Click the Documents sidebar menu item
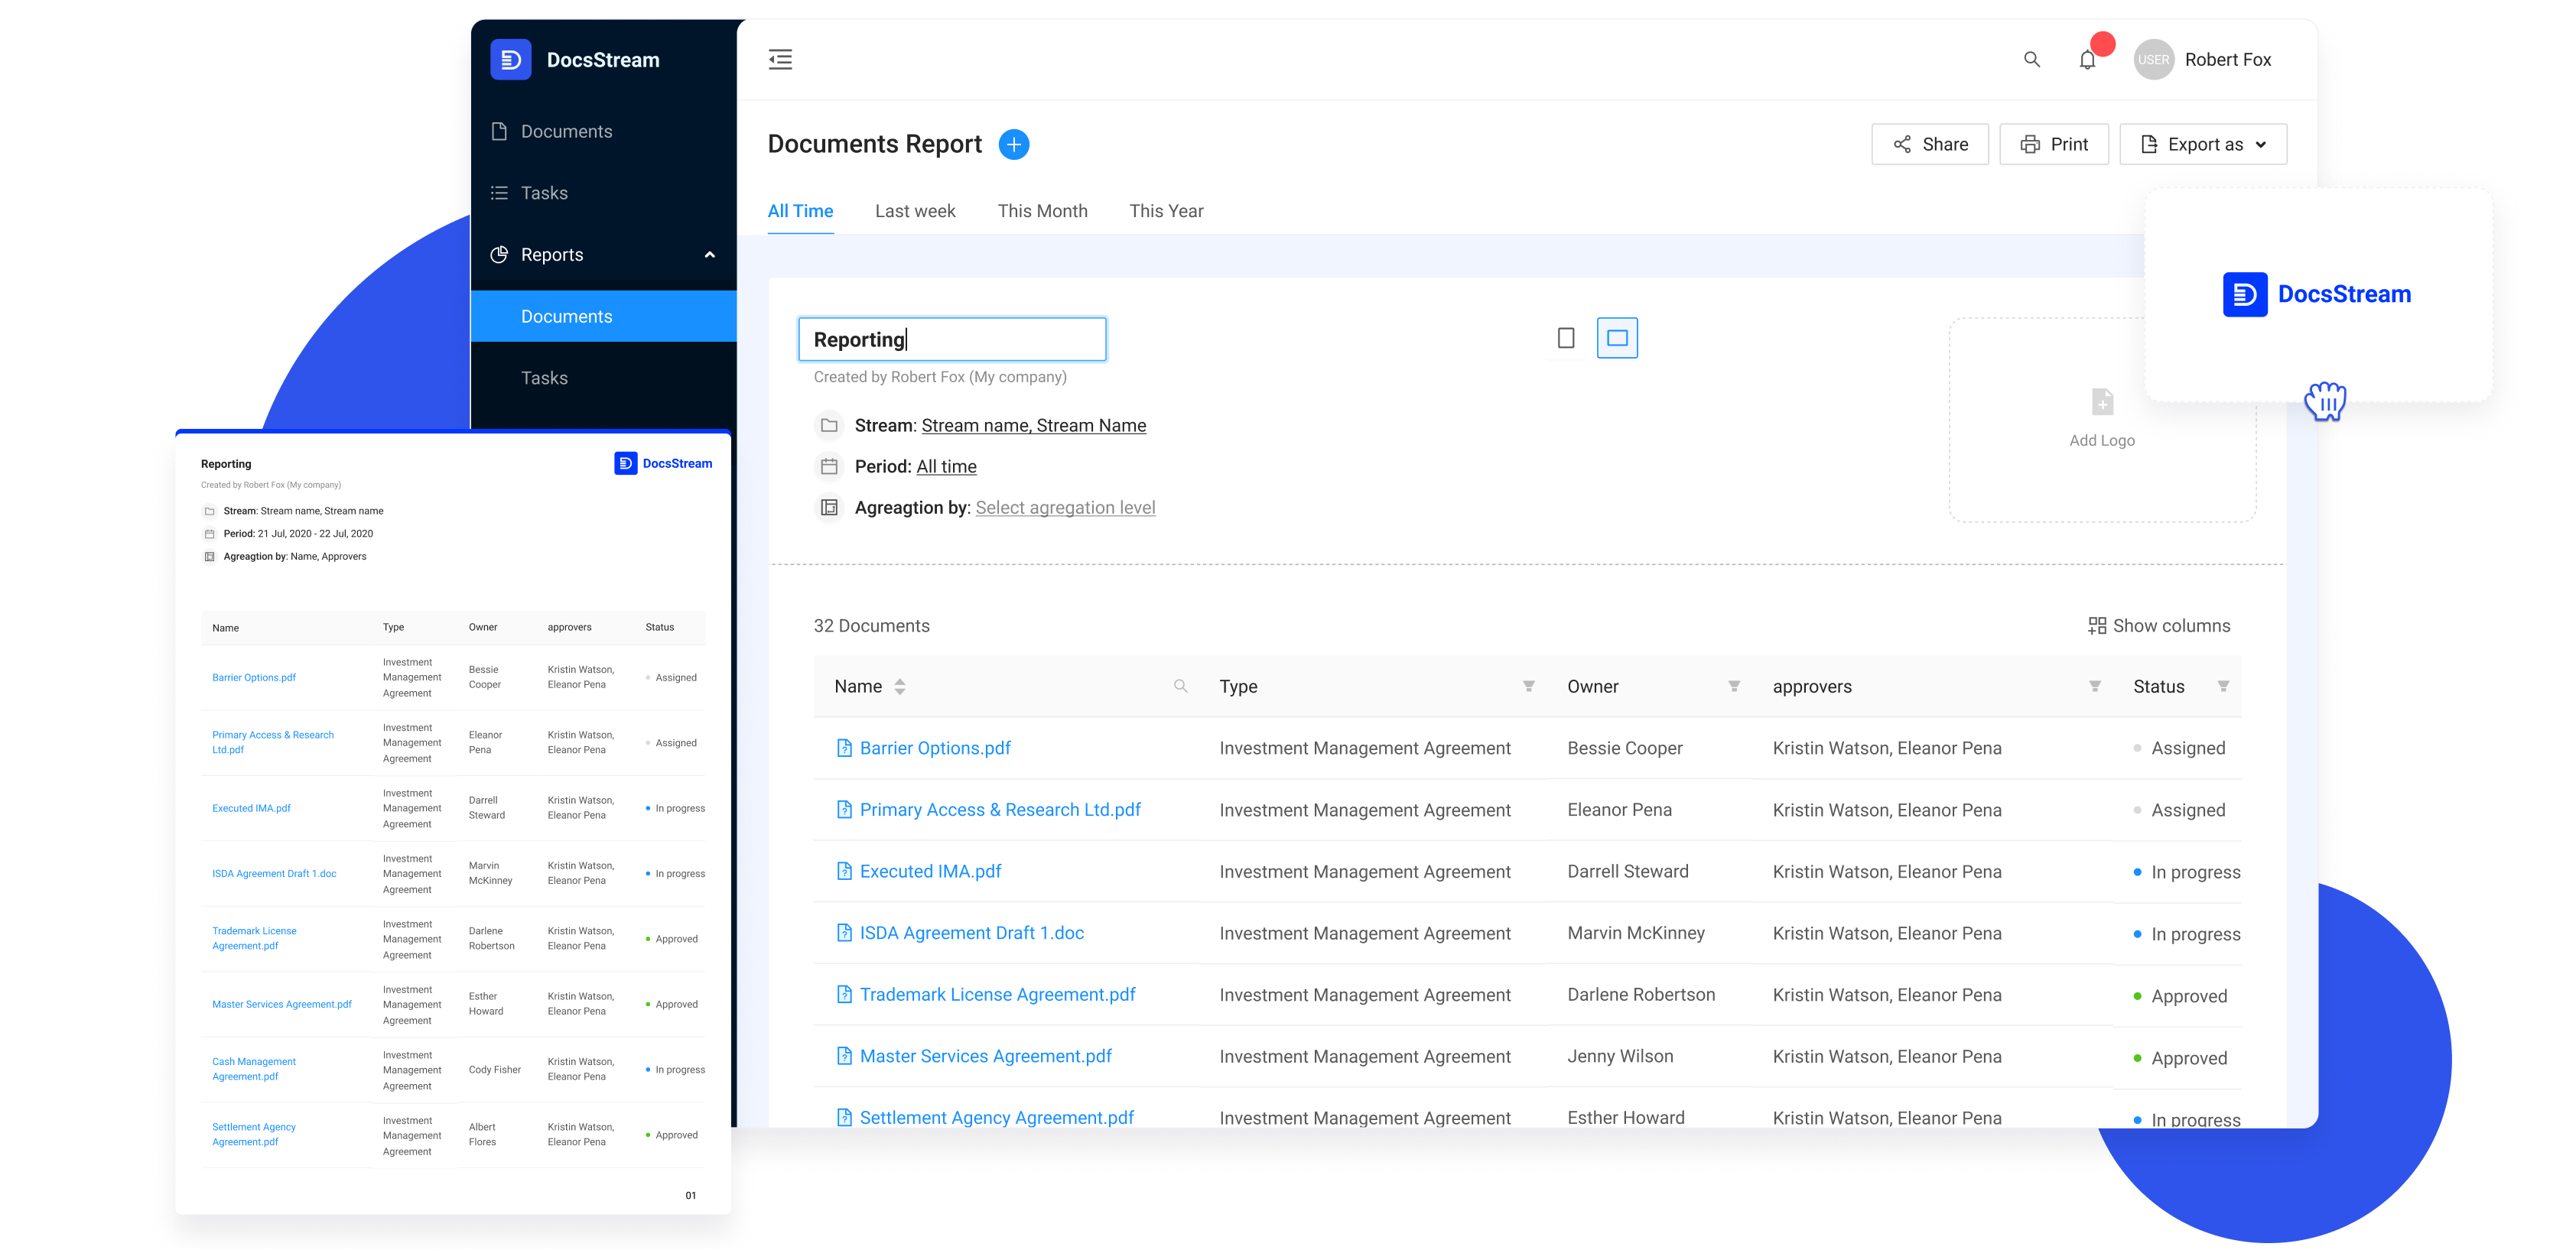Image resolution: width=2576 pixels, height=1250 pixels. click(567, 131)
